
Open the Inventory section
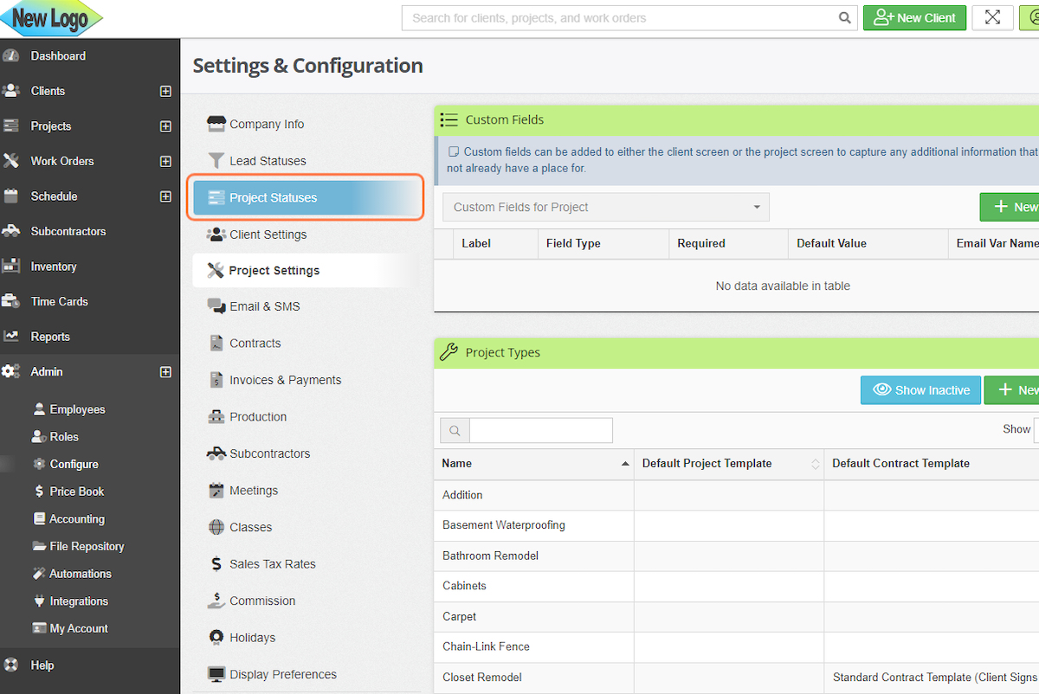pos(52,266)
